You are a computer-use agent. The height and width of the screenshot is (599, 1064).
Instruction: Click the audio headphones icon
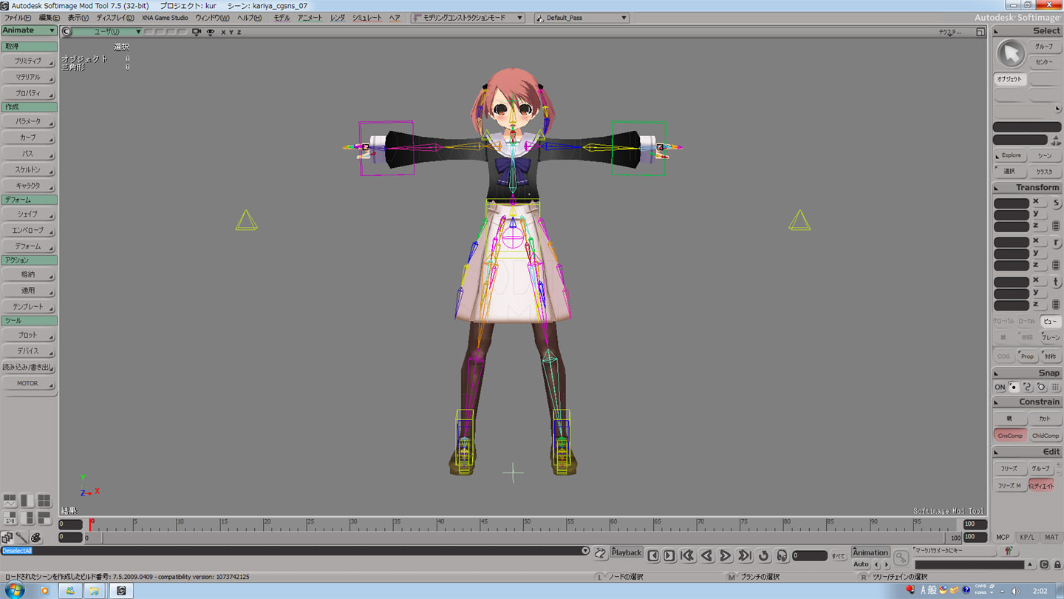(782, 555)
